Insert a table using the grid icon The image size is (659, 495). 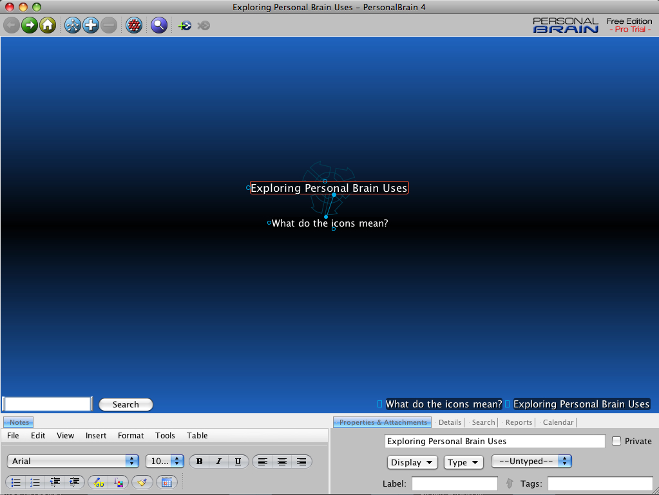click(x=166, y=481)
